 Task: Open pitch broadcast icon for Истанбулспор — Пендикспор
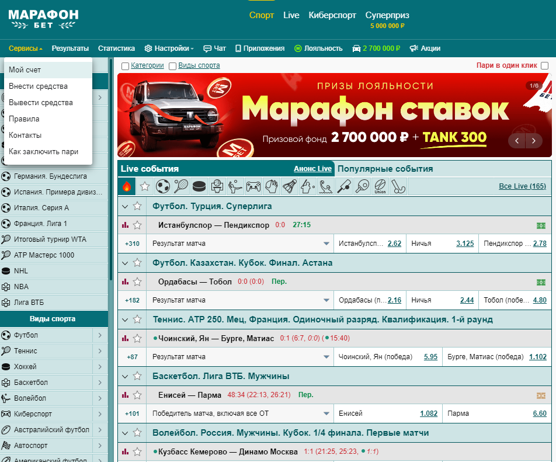pyautogui.click(x=541, y=225)
